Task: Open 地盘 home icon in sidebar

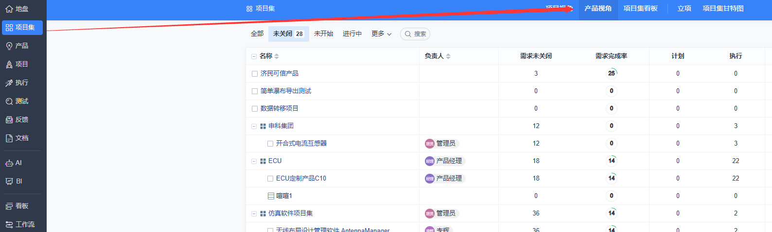Action: [x=9, y=9]
